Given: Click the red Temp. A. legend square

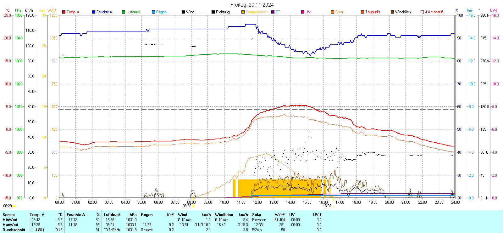Looking at the screenshot, I should [64, 12].
